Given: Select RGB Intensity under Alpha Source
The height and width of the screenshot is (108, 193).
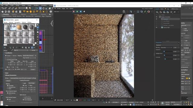Looking at the screenshot, I should (23, 98).
